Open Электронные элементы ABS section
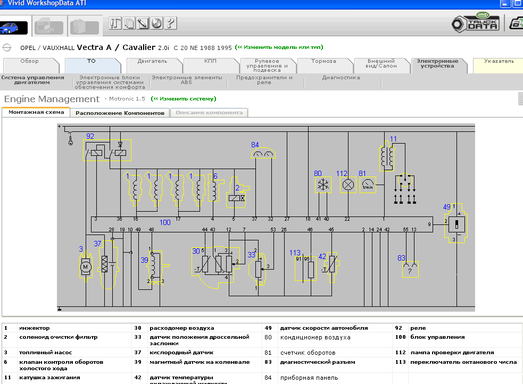The width and height of the screenshot is (523, 384). [x=187, y=80]
